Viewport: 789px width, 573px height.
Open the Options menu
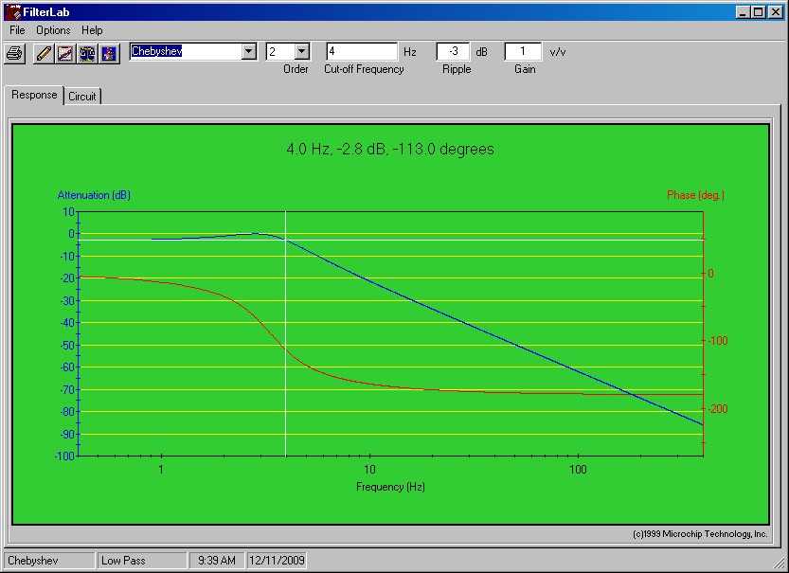coord(53,30)
